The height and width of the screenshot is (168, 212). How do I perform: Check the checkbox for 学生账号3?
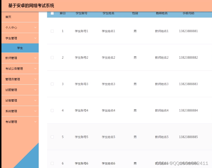pos(52,84)
